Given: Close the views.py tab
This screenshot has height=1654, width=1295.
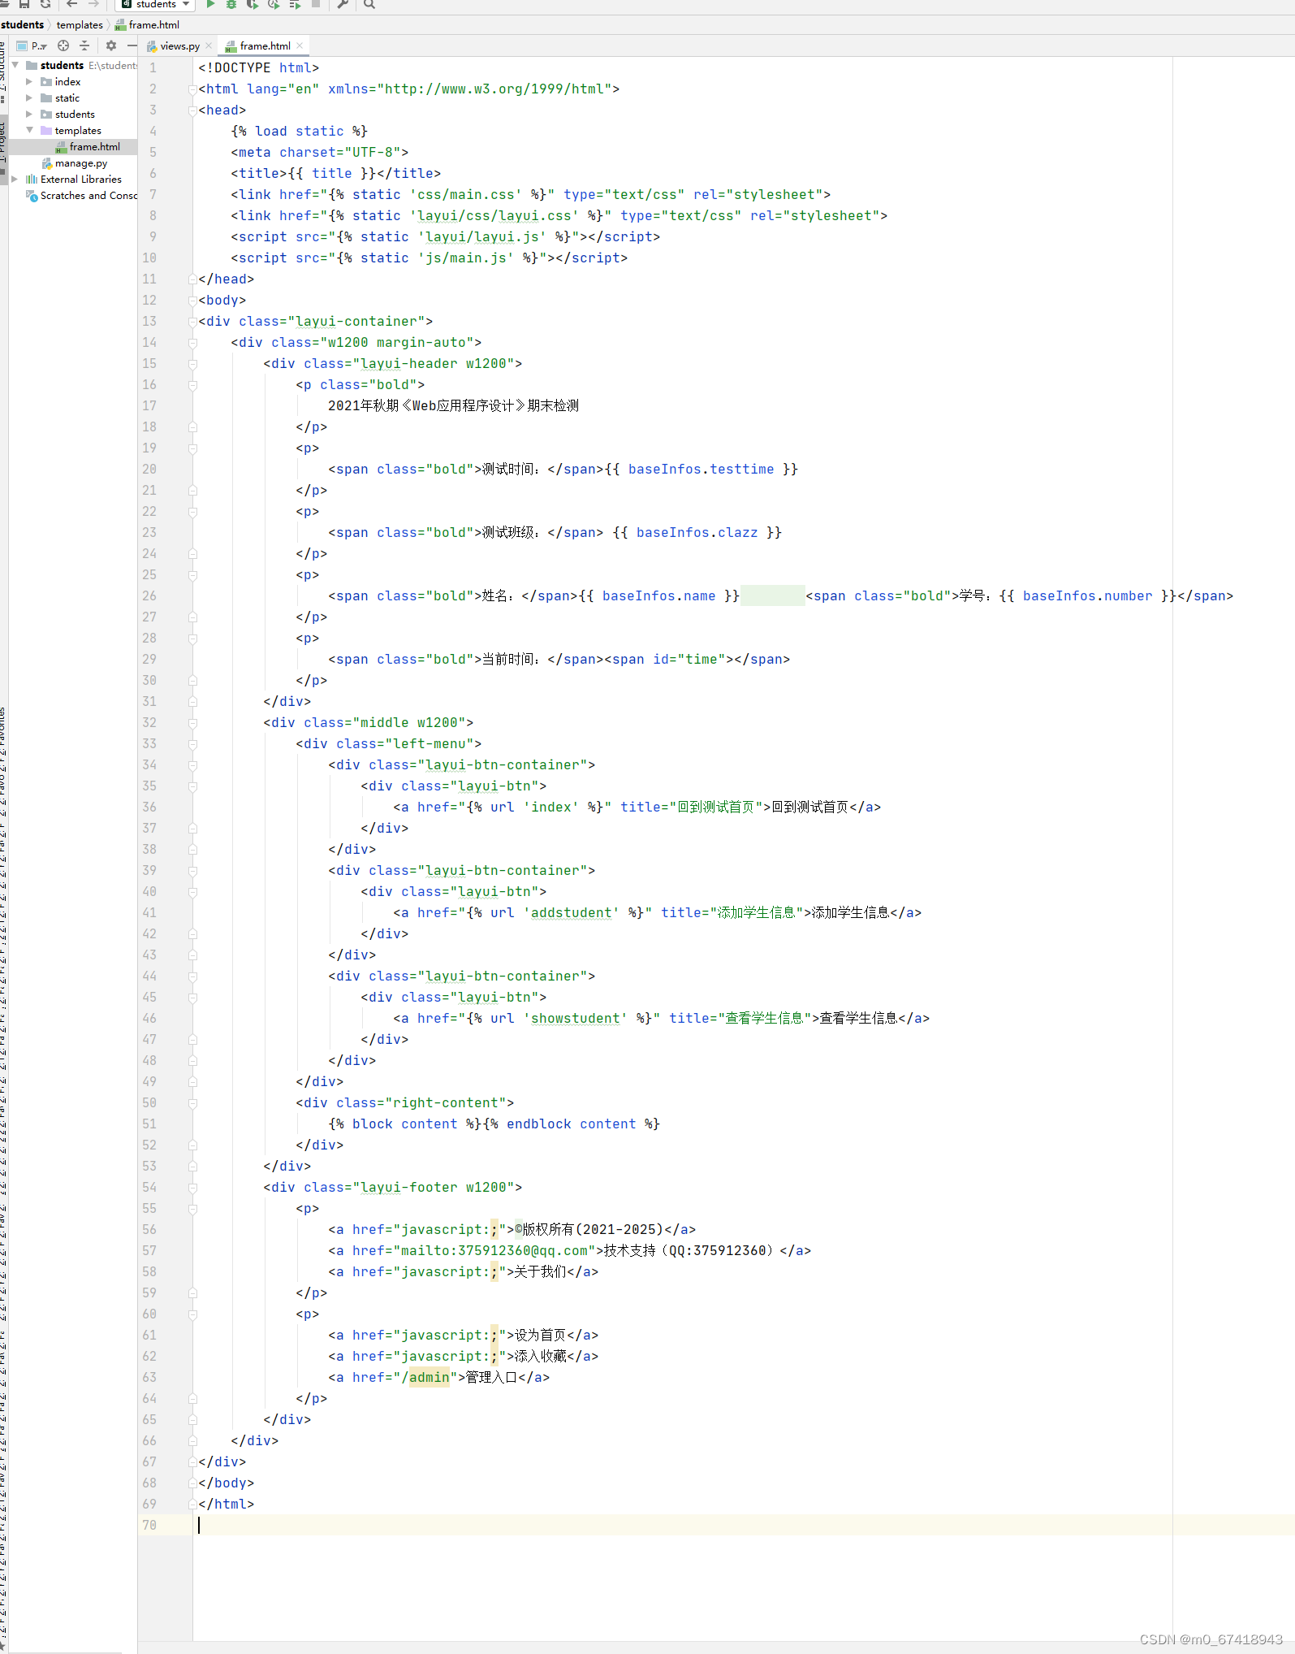Looking at the screenshot, I should click(x=209, y=46).
